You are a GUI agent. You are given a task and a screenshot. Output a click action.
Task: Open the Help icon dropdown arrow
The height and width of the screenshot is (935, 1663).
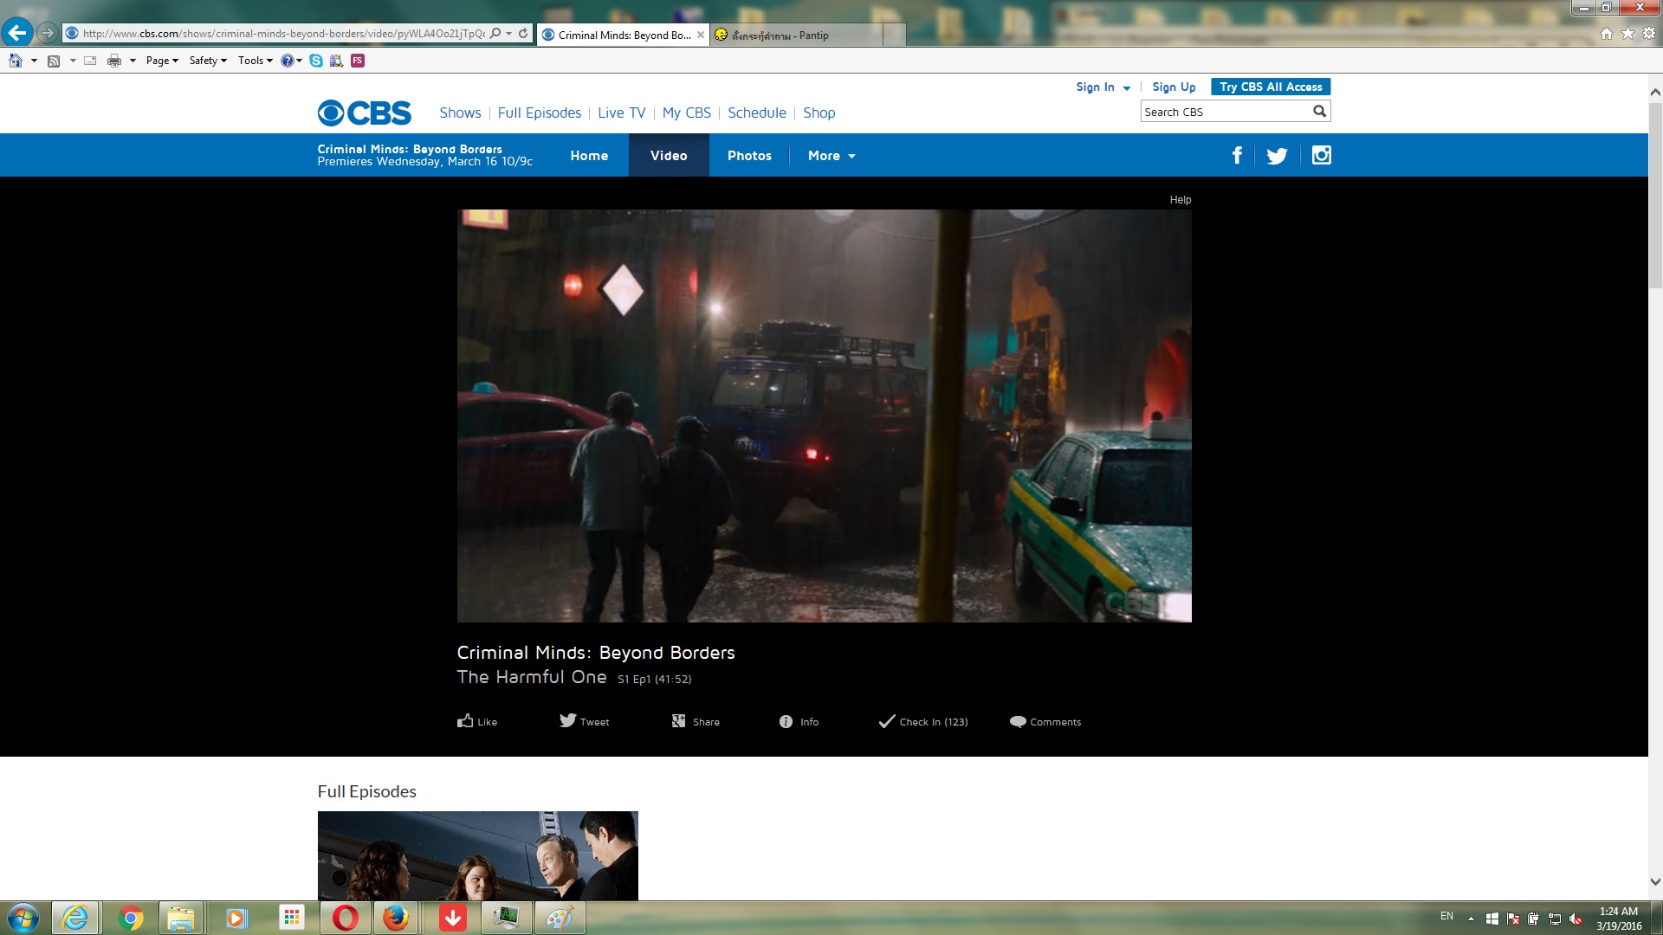click(x=300, y=61)
